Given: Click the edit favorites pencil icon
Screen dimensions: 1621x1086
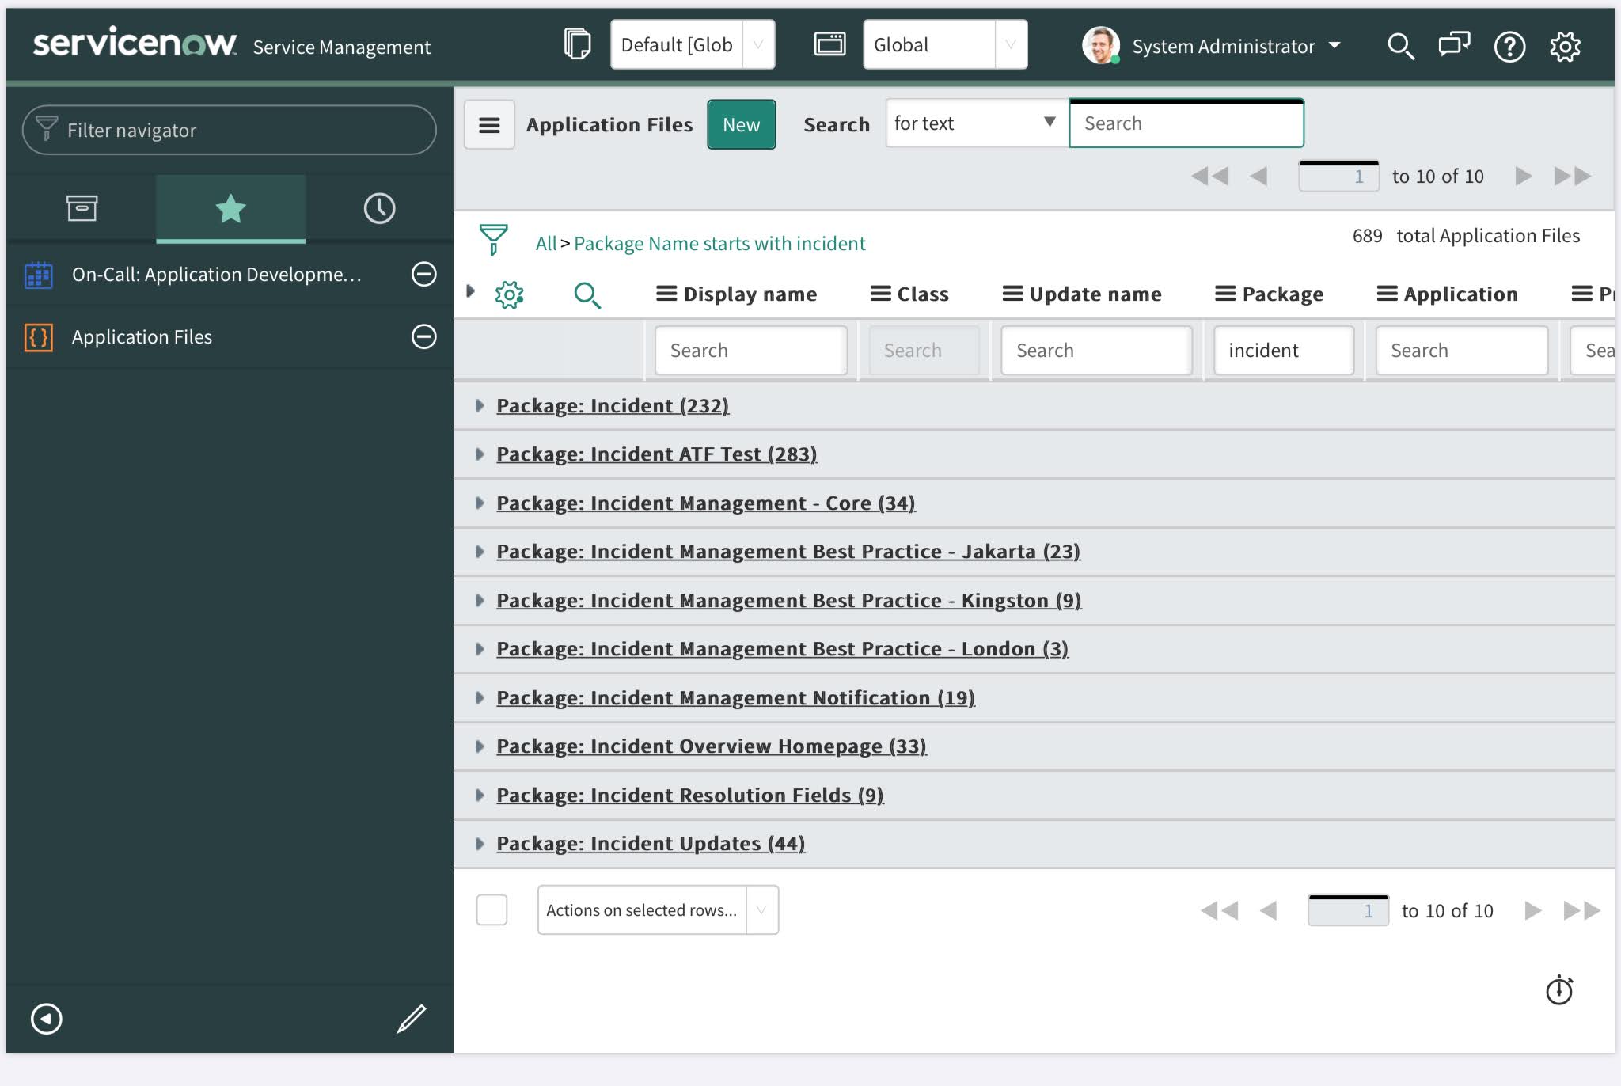Looking at the screenshot, I should 410,1019.
